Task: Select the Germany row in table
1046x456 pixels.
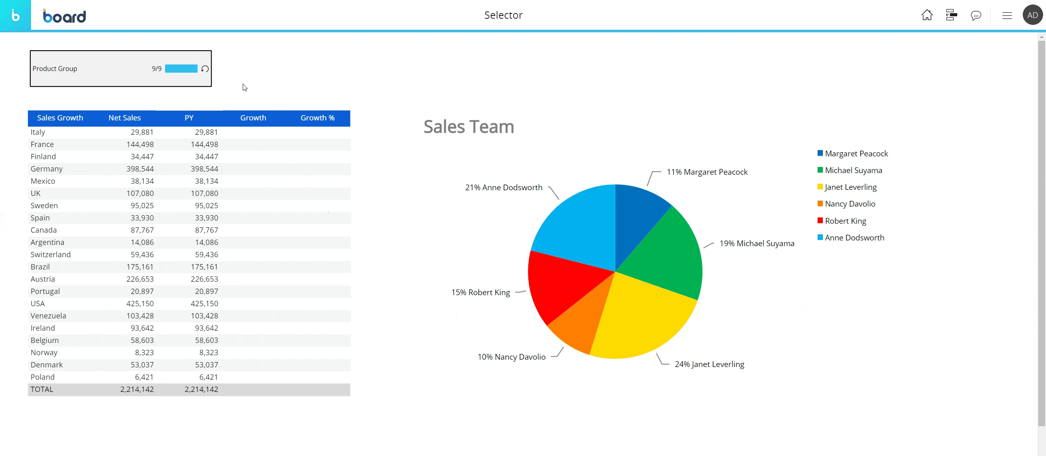Action: (47, 169)
